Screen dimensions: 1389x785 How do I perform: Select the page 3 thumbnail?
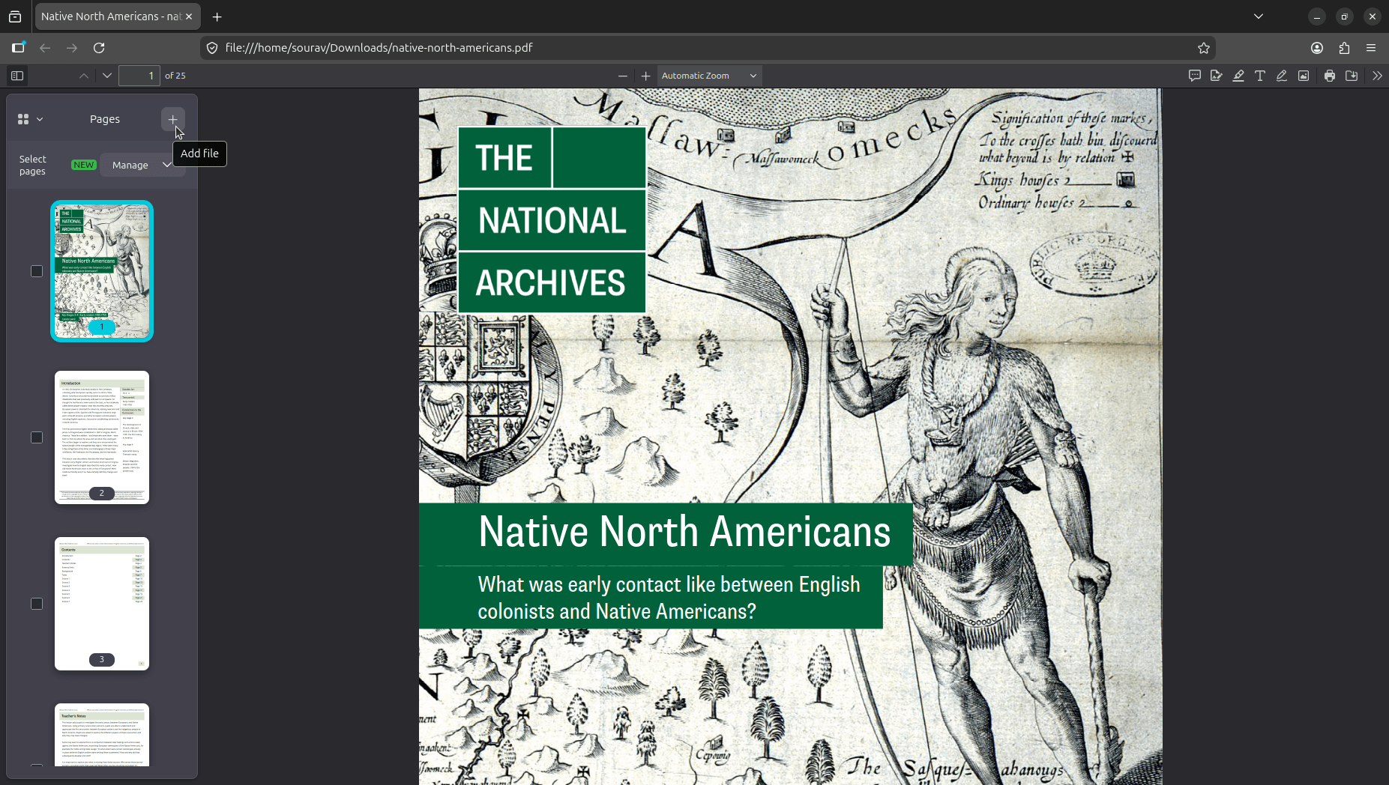(x=102, y=604)
